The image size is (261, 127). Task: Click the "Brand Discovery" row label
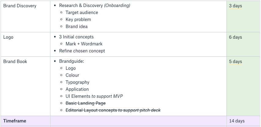20,6
